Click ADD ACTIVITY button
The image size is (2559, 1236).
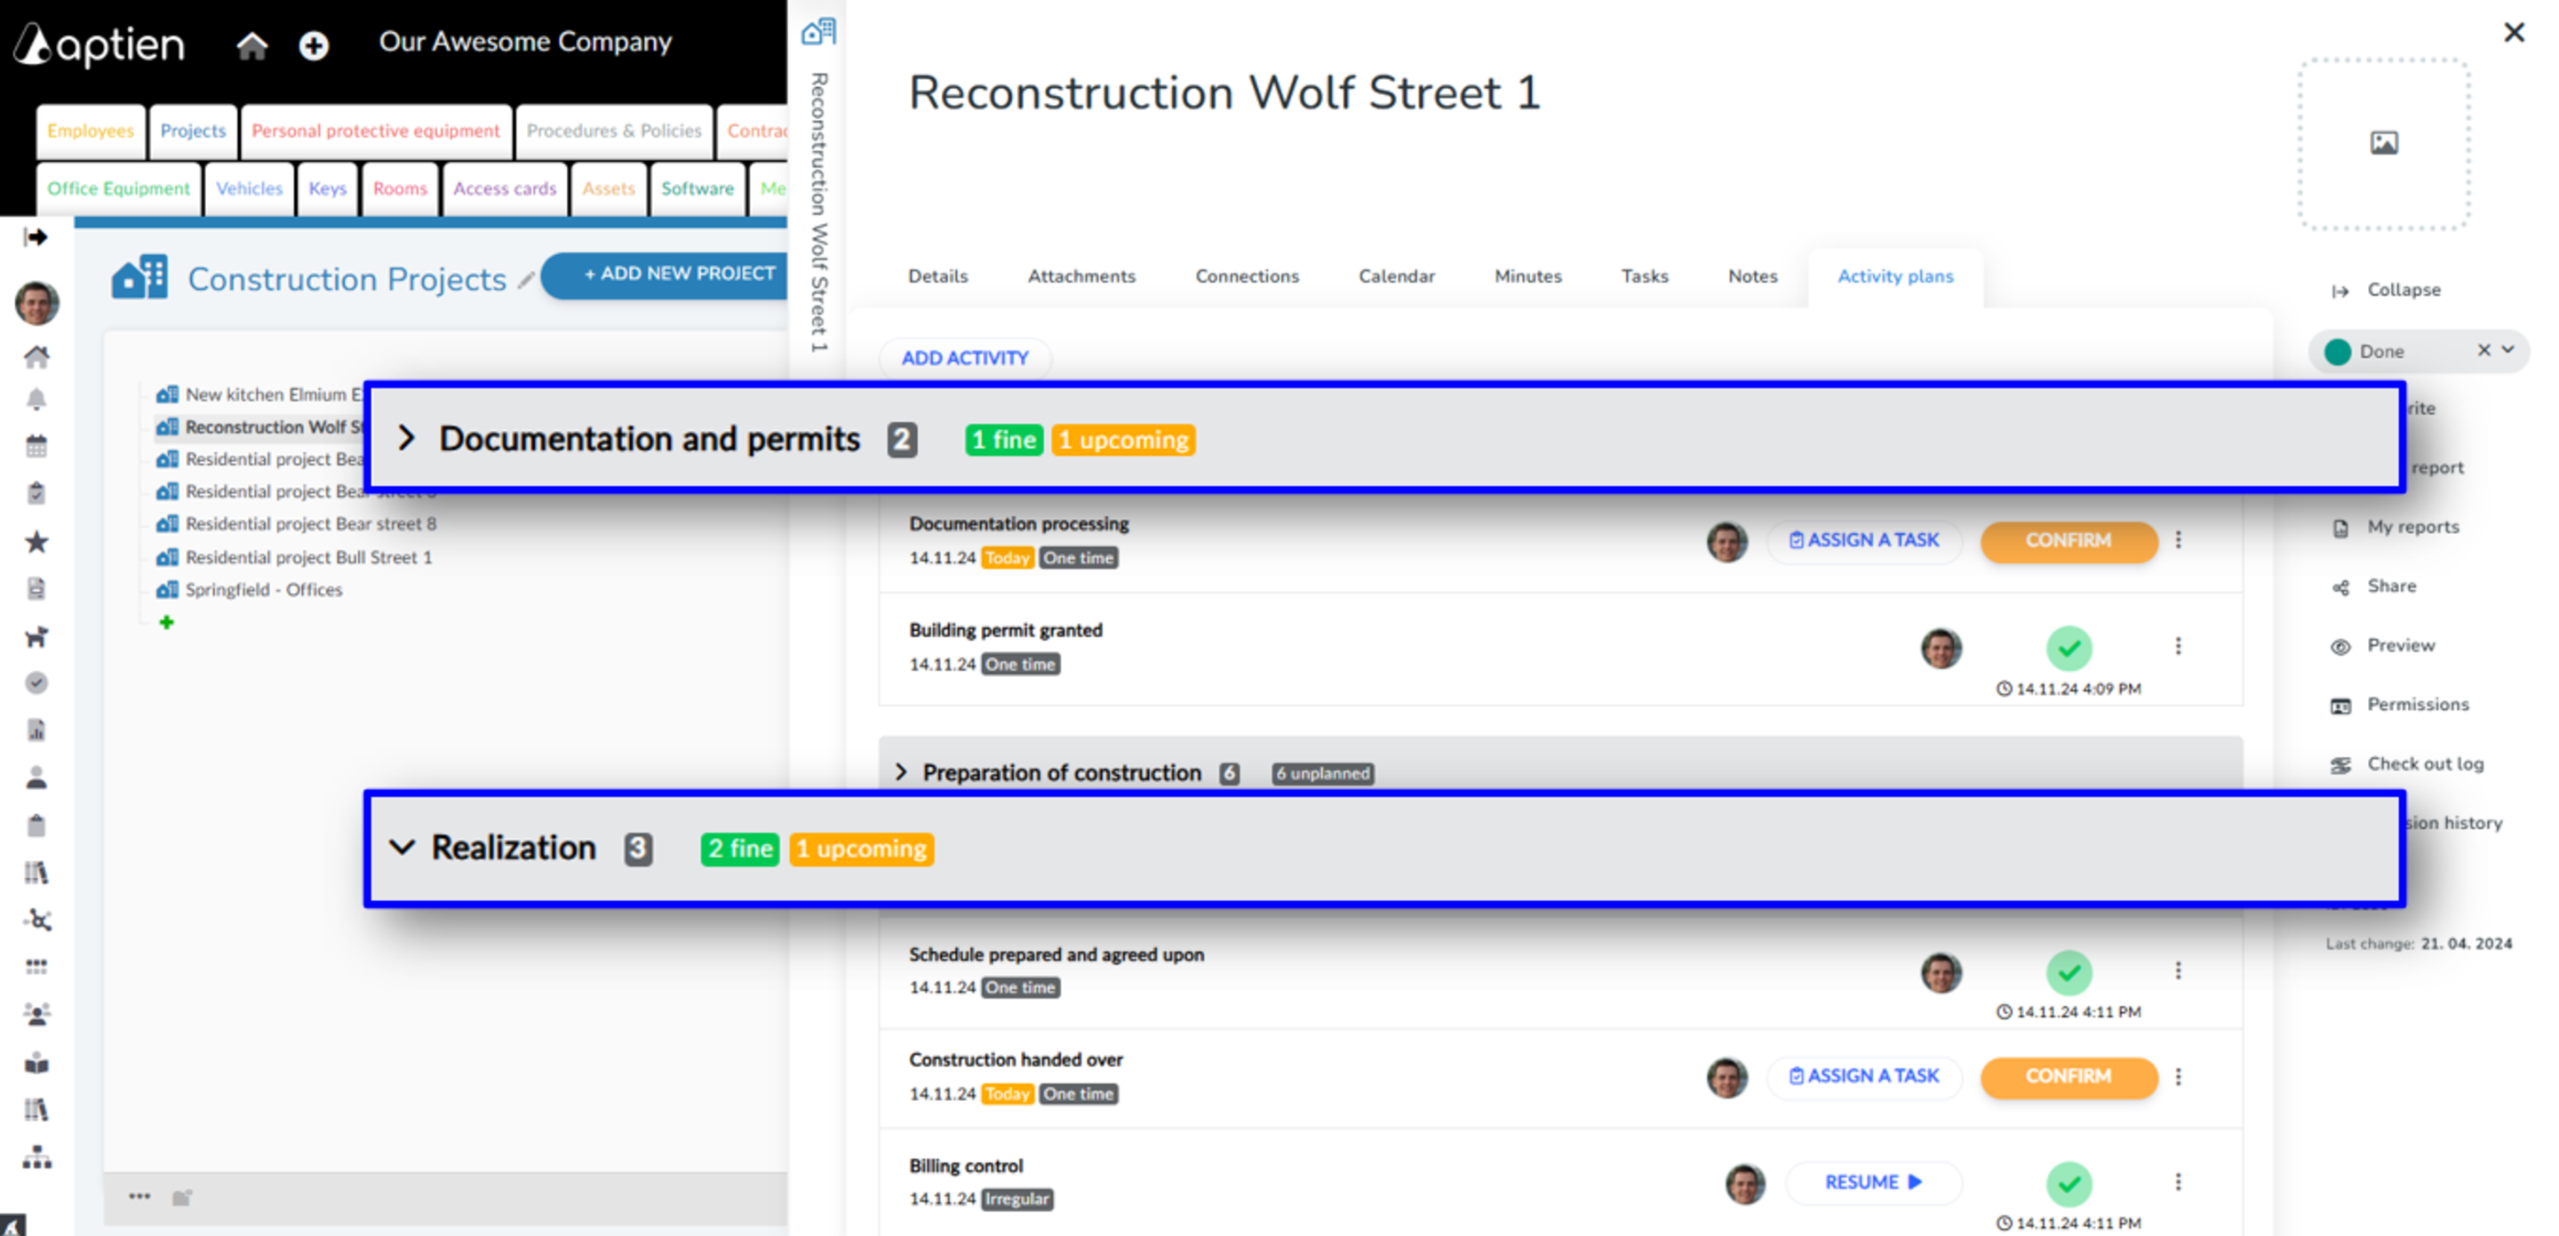965,358
